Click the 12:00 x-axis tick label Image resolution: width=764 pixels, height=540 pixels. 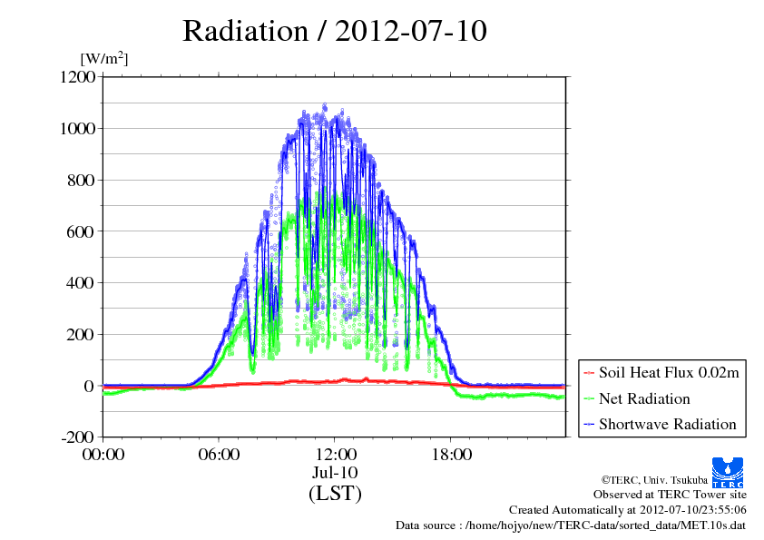335,455
